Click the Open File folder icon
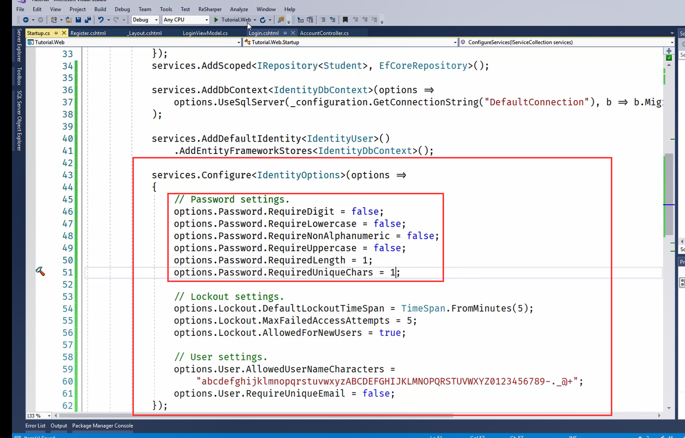 click(69, 20)
